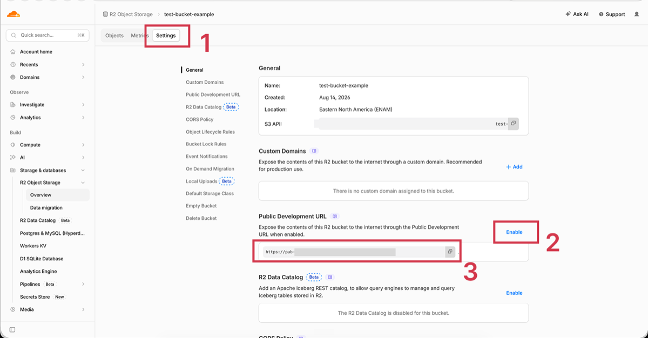Expand the AI section chevron

[83, 158]
